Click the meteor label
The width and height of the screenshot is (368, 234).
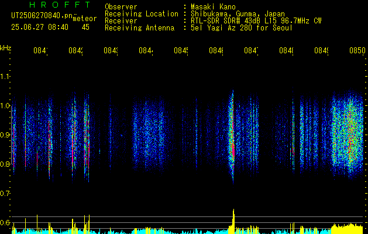[x=85, y=19]
